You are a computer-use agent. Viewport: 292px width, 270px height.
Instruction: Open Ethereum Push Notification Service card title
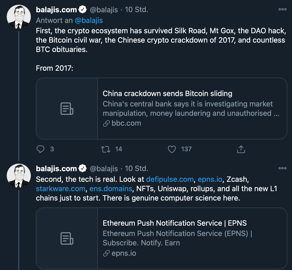(x=174, y=223)
